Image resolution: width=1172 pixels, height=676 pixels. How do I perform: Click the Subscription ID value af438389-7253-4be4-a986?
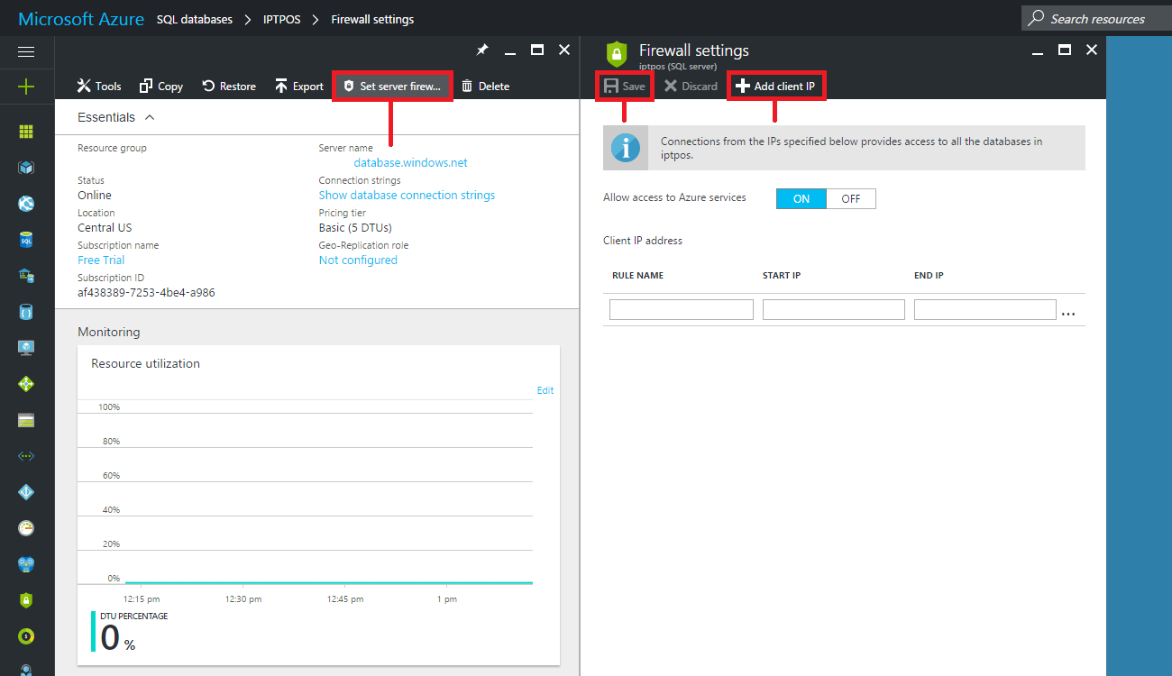[x=146, y=293]
